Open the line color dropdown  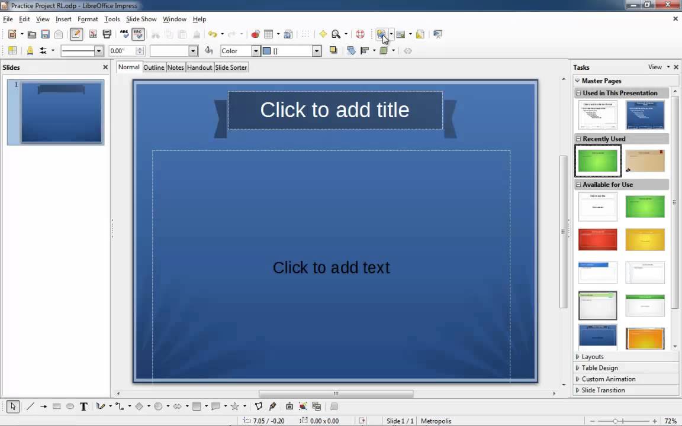pos(192,51)
